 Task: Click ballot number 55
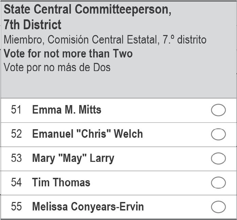(16, 206)
